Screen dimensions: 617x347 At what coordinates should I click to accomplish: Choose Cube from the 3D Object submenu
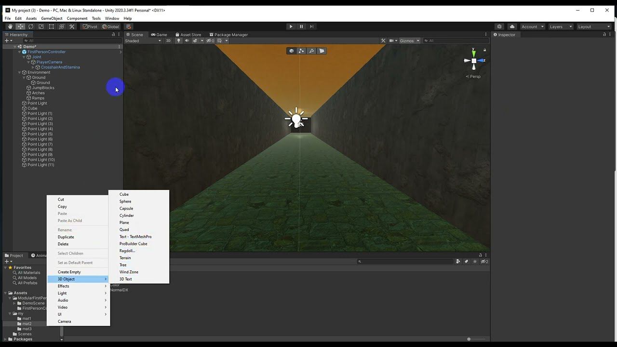click(x=139, y=194)
